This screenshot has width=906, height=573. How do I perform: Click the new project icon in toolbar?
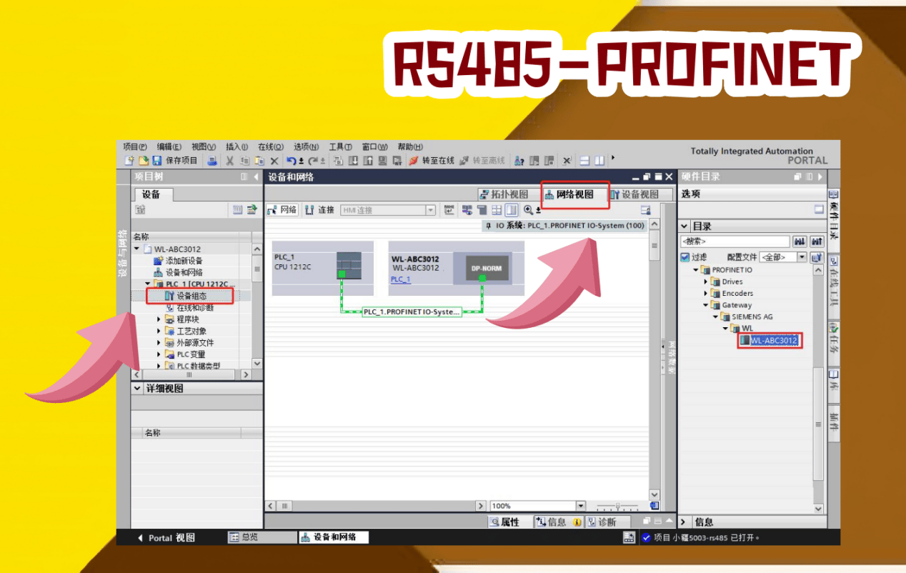click(130, 161)
